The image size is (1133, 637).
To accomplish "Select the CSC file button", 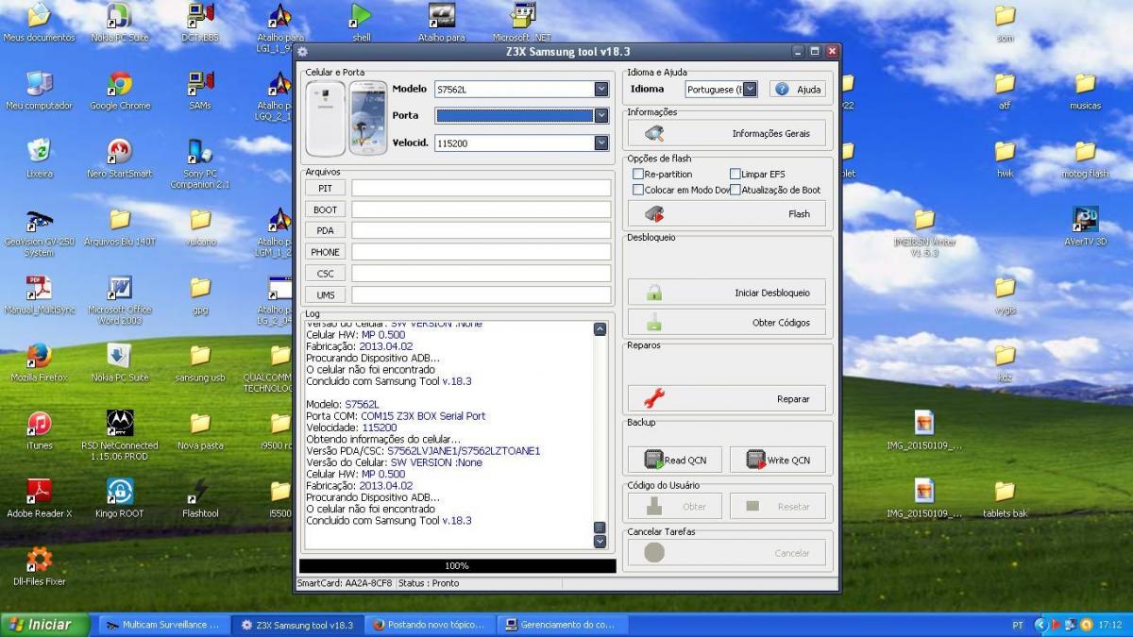I will [x=326, y=274].
